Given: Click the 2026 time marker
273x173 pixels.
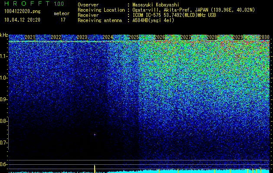Looking at the screenshot, I should pyautogui.click(x=160, y=37).
